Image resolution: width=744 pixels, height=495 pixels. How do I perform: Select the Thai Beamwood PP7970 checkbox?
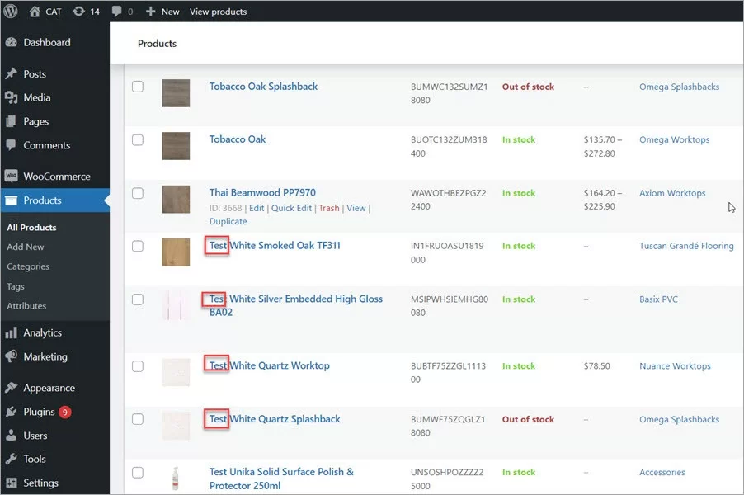click(x=138, y=193)
